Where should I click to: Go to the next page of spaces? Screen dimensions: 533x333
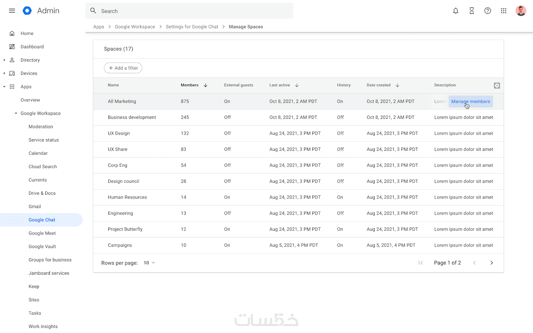click(492, 263)
